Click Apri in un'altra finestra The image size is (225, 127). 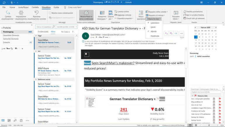pyautogui.click(x=194, y=15)
